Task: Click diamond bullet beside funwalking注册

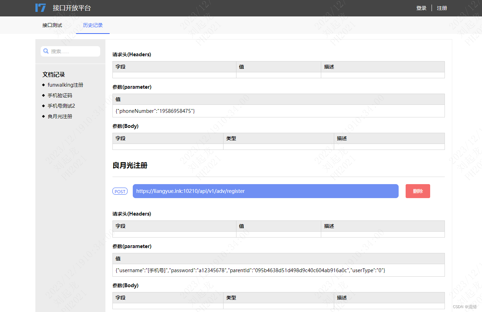Action: click(x=43, y=85)
